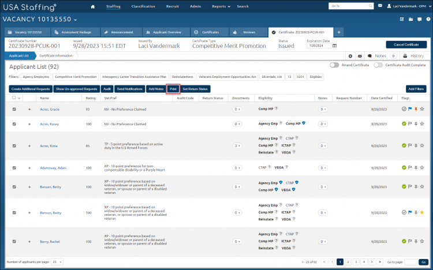Click the yellow star for Benson, Betty
The height and width of the screenshot is (270, 433).
tap(422, 212)
